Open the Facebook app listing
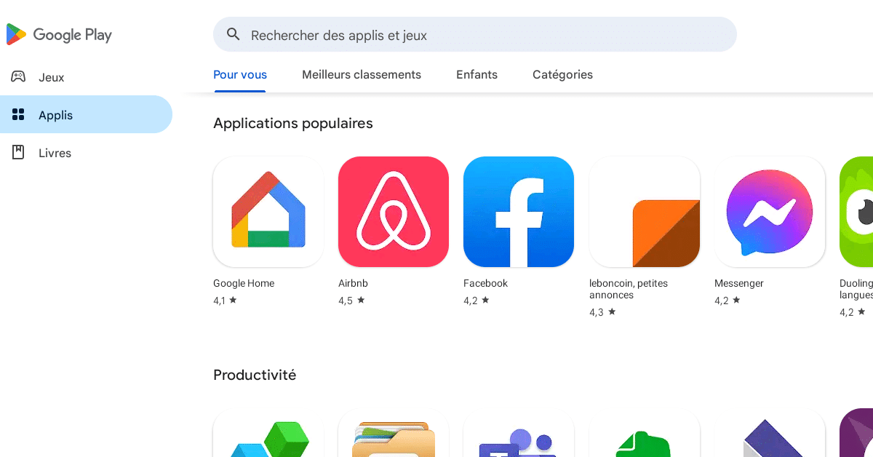 pos(518,212)
